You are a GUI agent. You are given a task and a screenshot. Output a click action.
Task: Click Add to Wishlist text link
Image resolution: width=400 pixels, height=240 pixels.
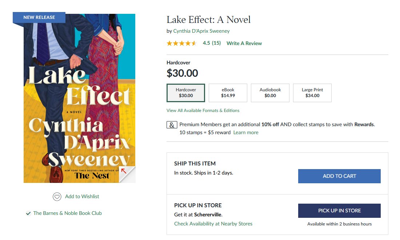click(82, 196)
